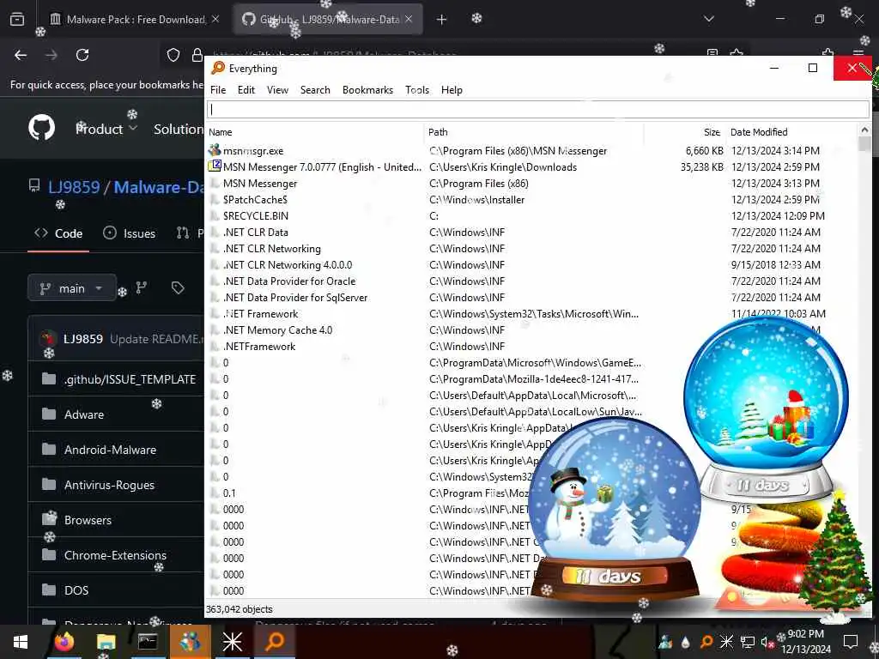Image resolution: width=879 pixels, height=659 pixels.
Task: Open the Bookmarks menu in Everything
Action: click(367, 90)
